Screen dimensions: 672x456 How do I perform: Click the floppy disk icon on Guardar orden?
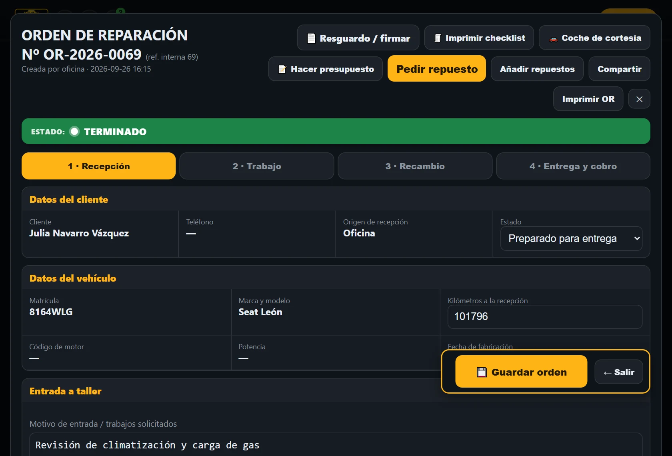click(482, 372)
